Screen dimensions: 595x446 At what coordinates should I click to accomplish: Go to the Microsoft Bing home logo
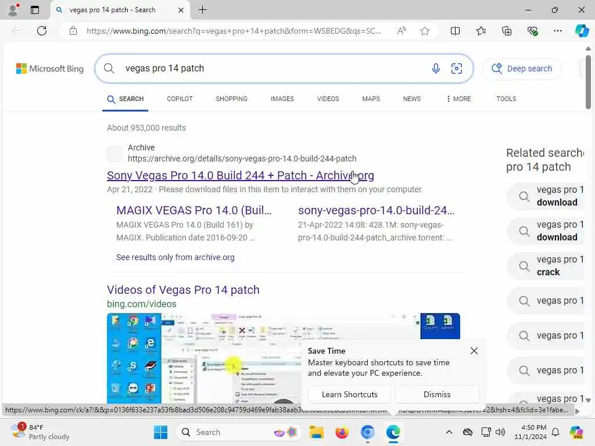[50, 69]
